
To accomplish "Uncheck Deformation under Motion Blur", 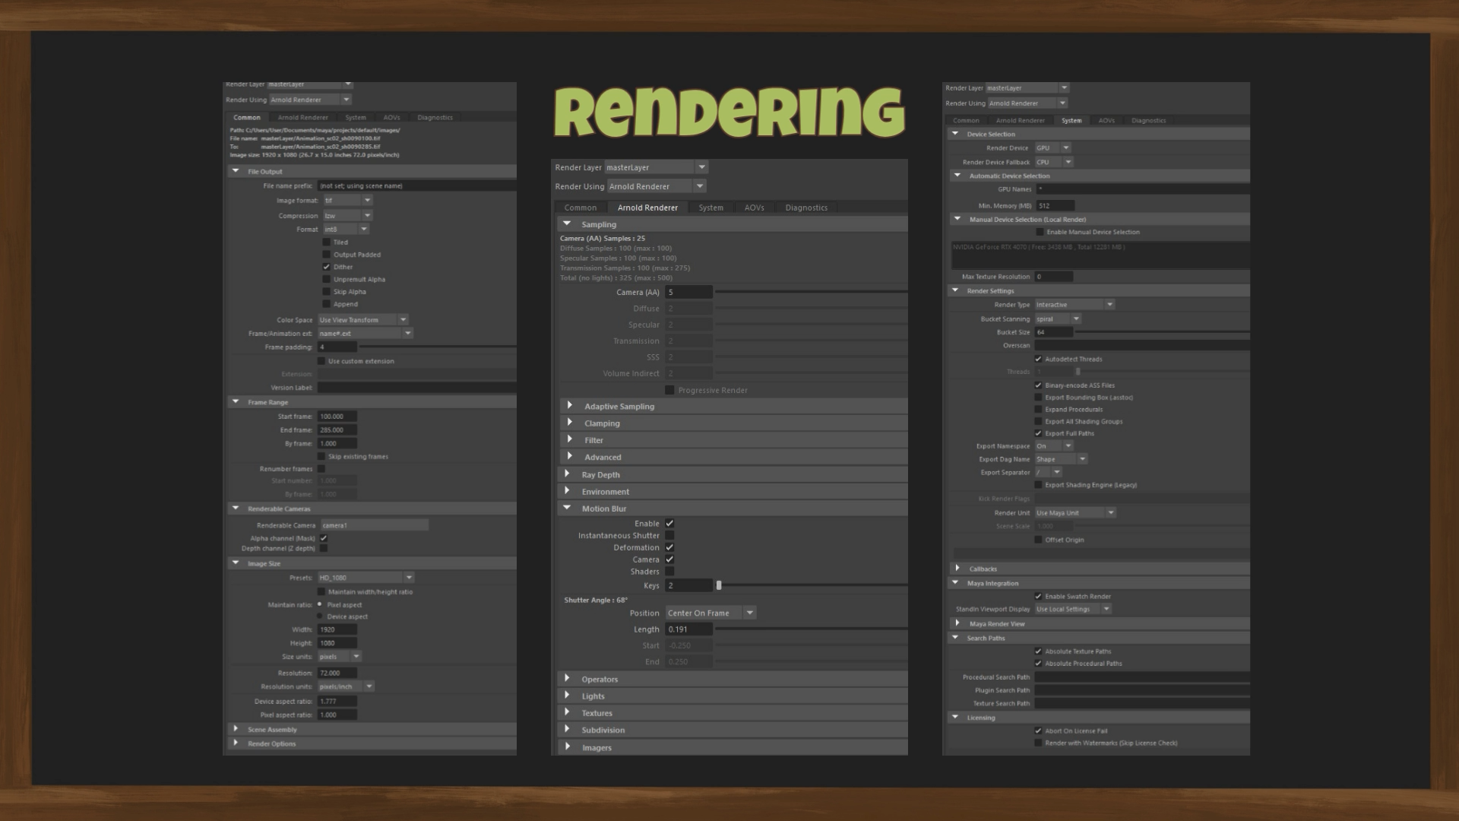I will point(669,547).
